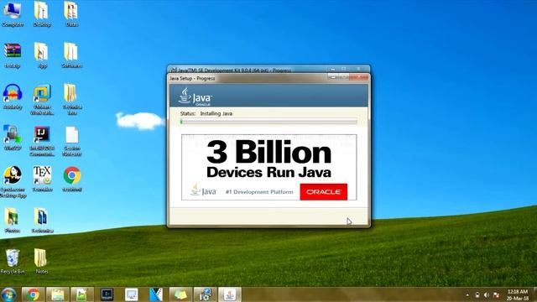The height and width of the screenshot is (302, 537).
Task: Open the white monitor app in the taskbar
Action: [x=131, y=294]
